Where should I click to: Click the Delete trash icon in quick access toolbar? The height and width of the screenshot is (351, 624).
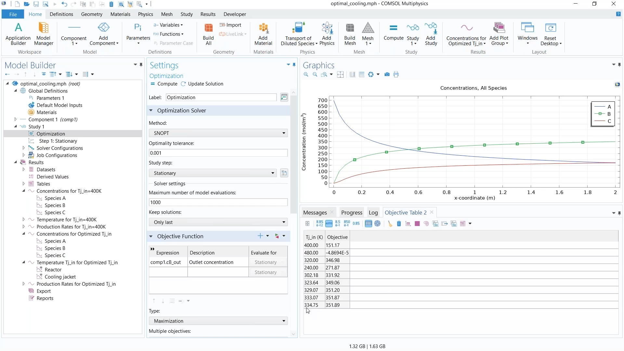111,4
